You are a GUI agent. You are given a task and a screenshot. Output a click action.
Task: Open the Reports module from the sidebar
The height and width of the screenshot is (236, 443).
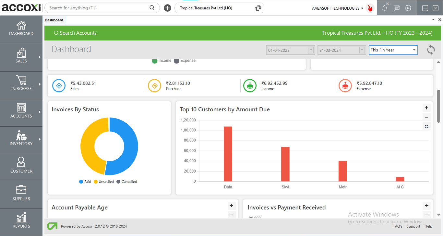click(21, 222)
